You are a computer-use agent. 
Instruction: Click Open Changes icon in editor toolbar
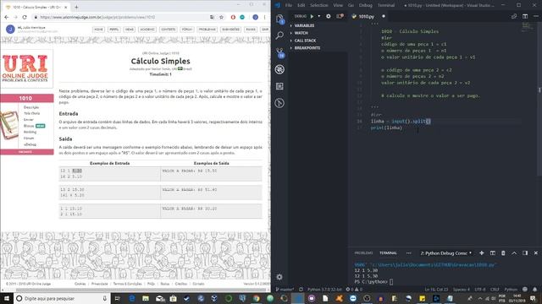tap(514, 16)
